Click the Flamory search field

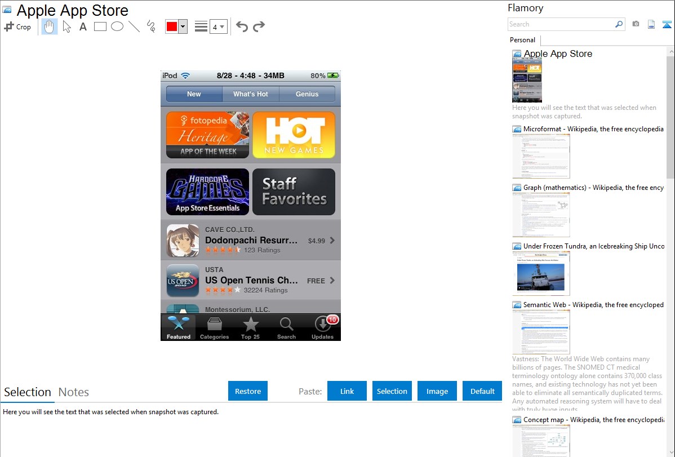[x=561, y=24]
